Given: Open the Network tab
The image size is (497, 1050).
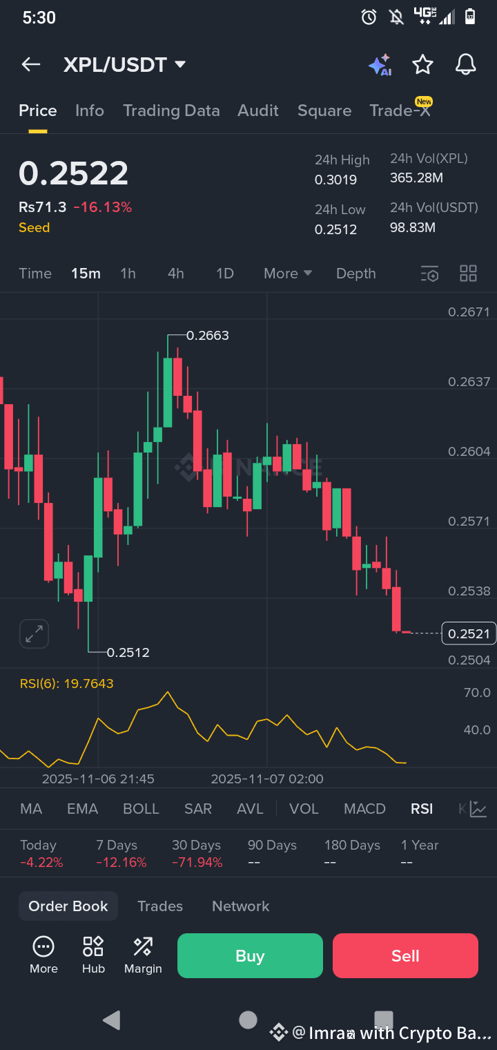Looking at the screenshot, I should click(x=241, y=906).
